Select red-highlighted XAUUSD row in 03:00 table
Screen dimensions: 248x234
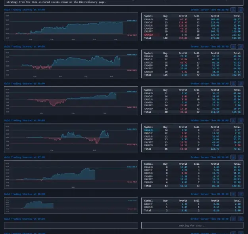coord(192,35)
